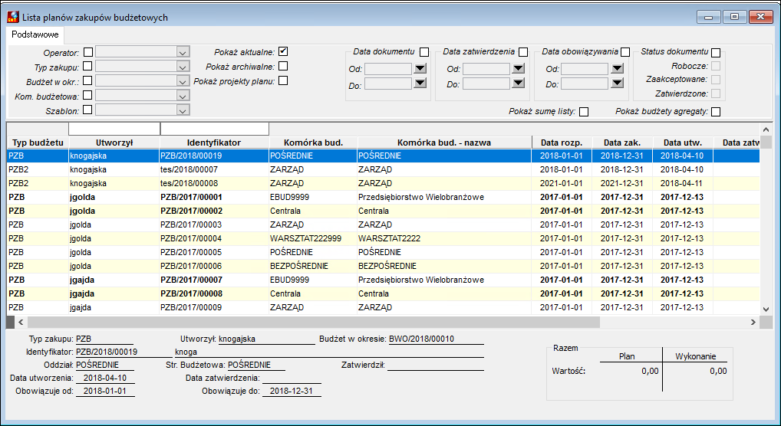The width and height of the screenshot is (781, 426).
Task: Expand the Kom. budżetowa dropdown
Action: pyautogui.click(x=183, y=96)
